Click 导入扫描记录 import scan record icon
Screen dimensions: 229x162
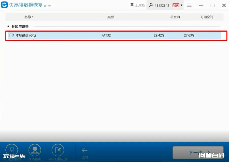point(58,150)
